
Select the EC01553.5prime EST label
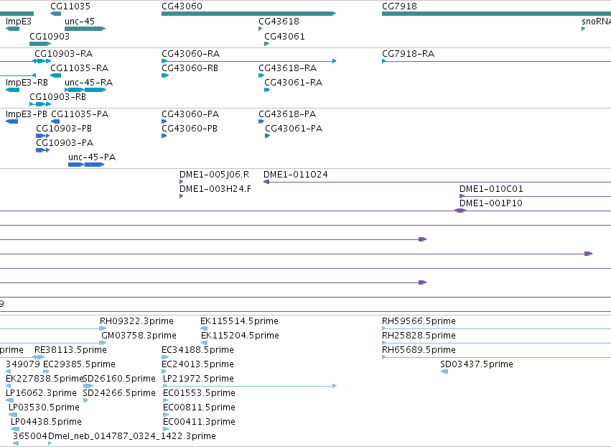click(199, 394)
